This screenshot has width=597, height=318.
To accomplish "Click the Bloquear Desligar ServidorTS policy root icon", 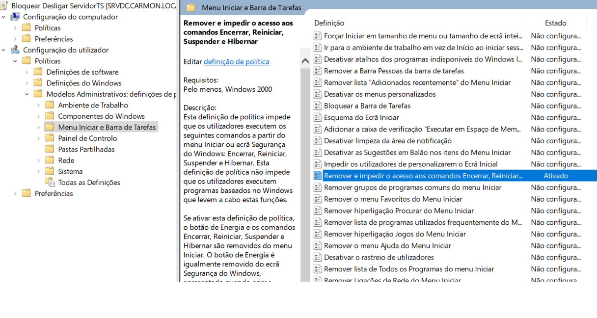I will click(x=4, y=6).
